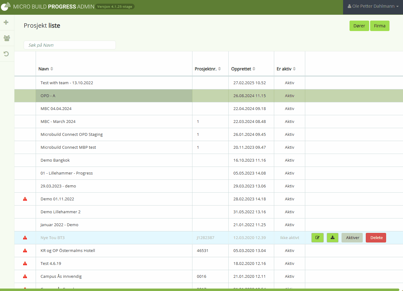Select the MBC - March 2024 project

point(58,121)
